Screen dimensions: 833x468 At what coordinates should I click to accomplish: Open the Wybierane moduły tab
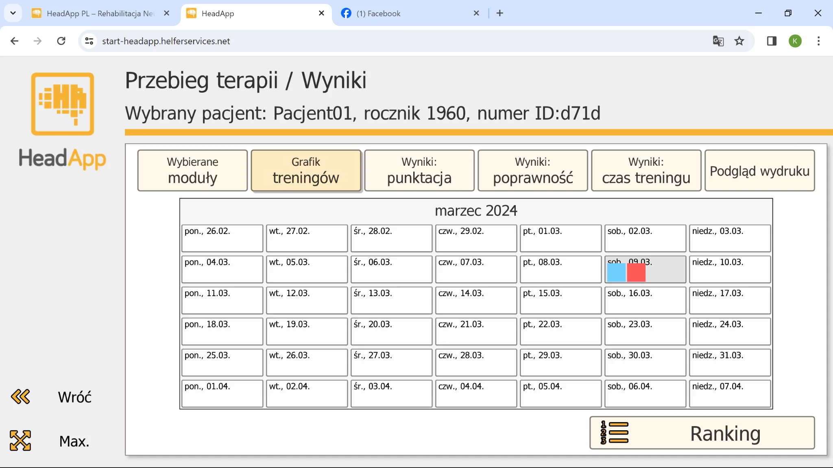tap(192, 171)
